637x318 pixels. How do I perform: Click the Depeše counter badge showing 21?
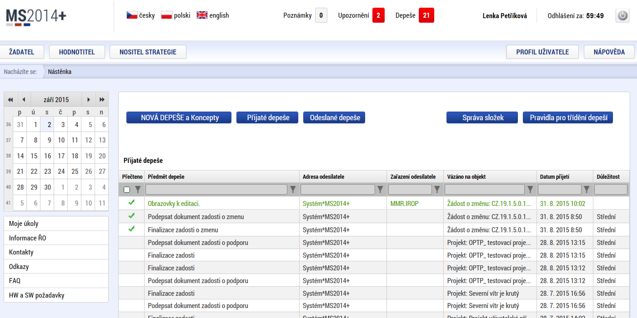[x=426, y=15]
